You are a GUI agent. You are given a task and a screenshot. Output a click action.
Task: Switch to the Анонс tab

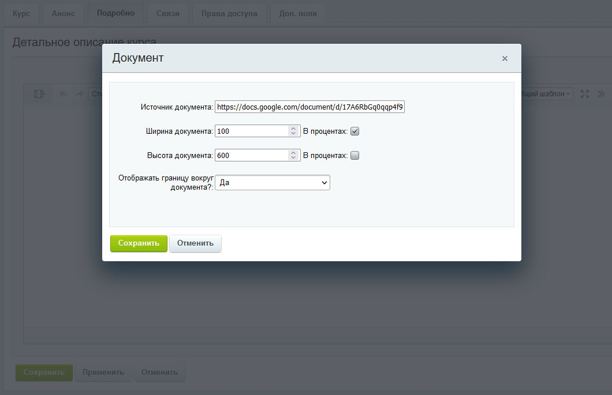click(x=64, y=14)
